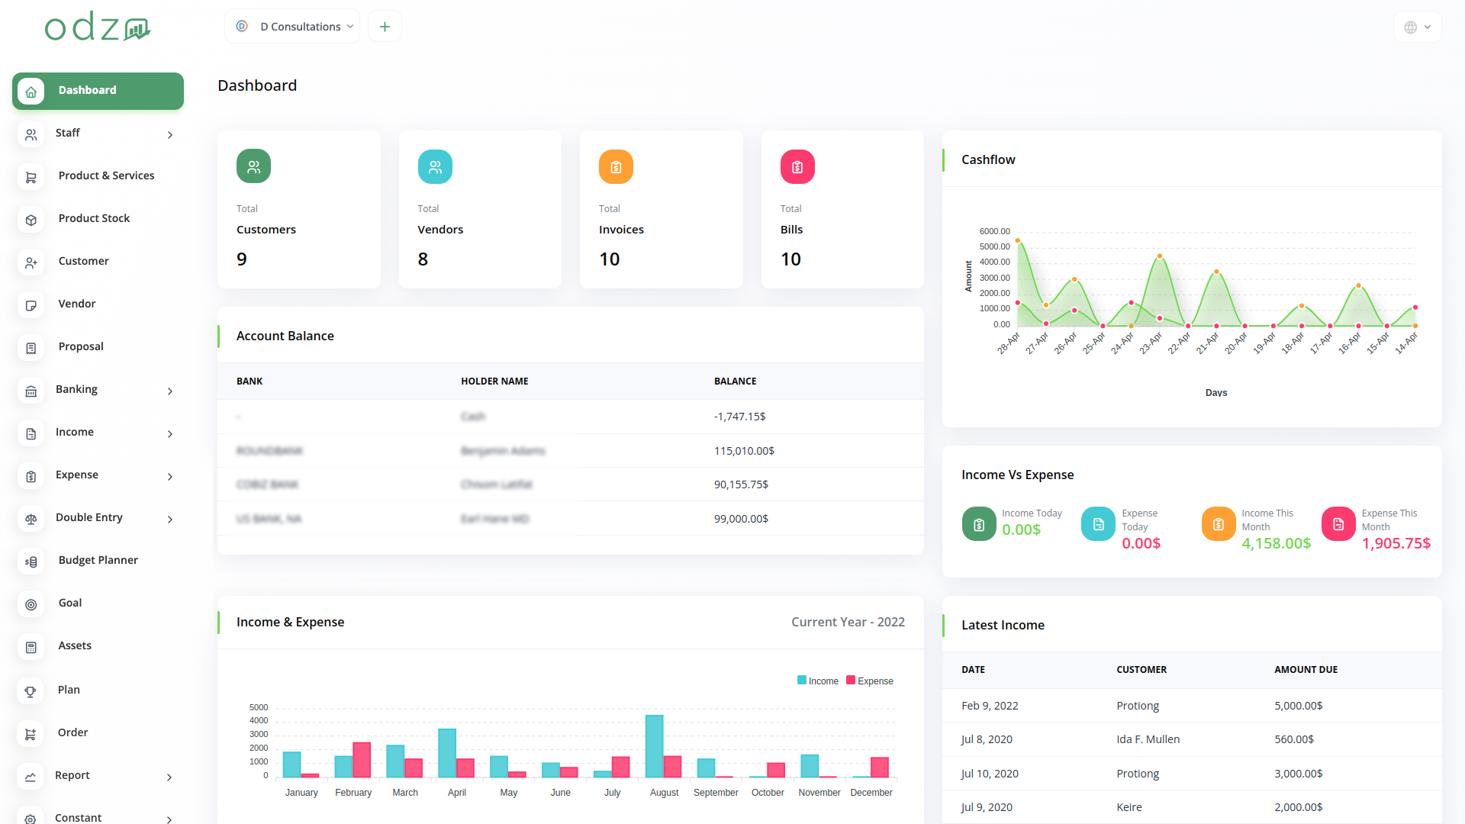Viewport: 1465px width, 824px height.
Task: Click the odz logo in the header
Action: coord(98,27)
